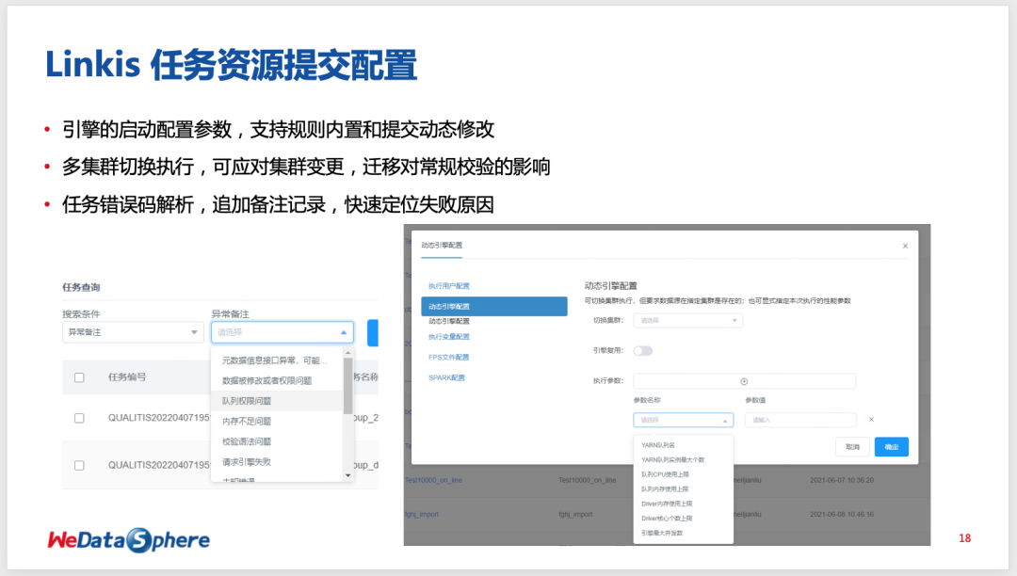Click inside the 执行参数 box
This screenshot has height=576, width=1017.
tap(744, 381)
